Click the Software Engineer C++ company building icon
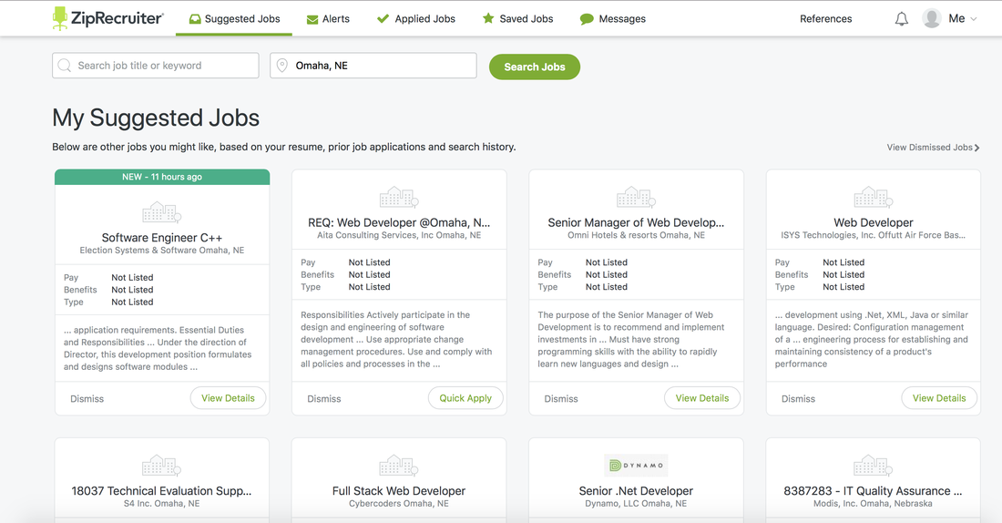Viewport: 1002px width, 523px height. pos(161,212)
